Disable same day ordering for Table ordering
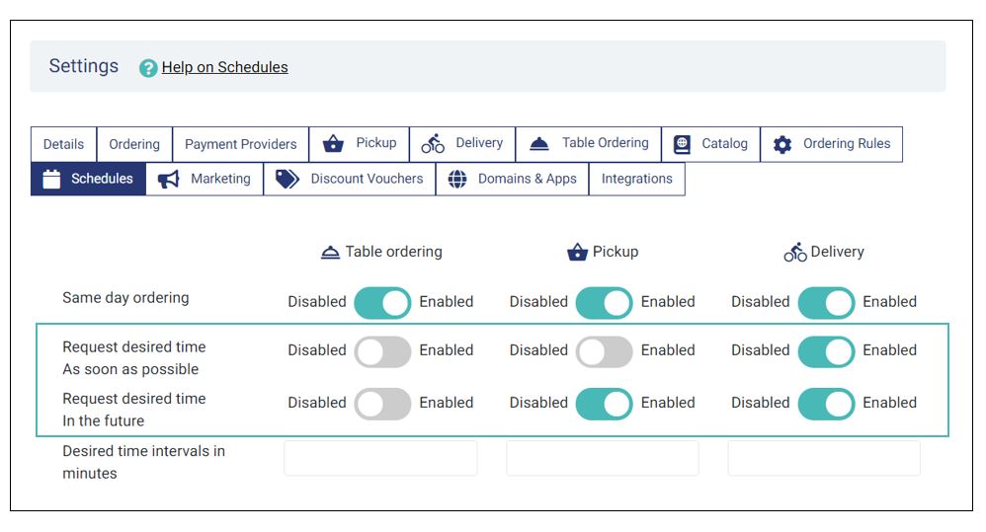This screenshot has height=532, width=986. click(382, 303)
